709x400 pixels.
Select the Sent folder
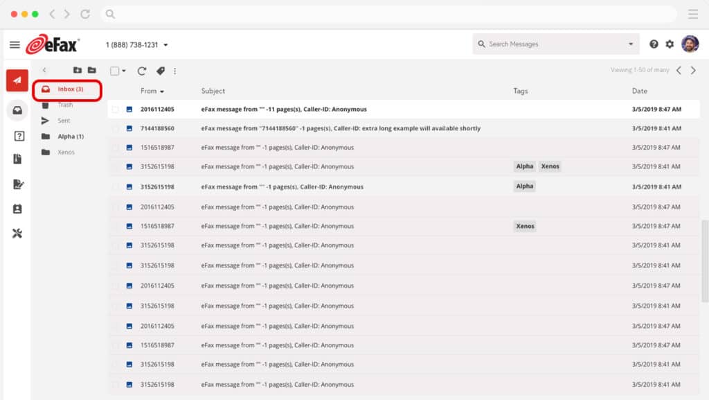[64, 121]
